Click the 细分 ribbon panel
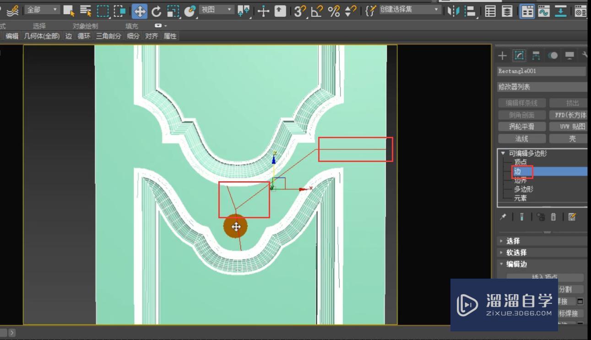591x340 pixels. (x=133, y=36)
